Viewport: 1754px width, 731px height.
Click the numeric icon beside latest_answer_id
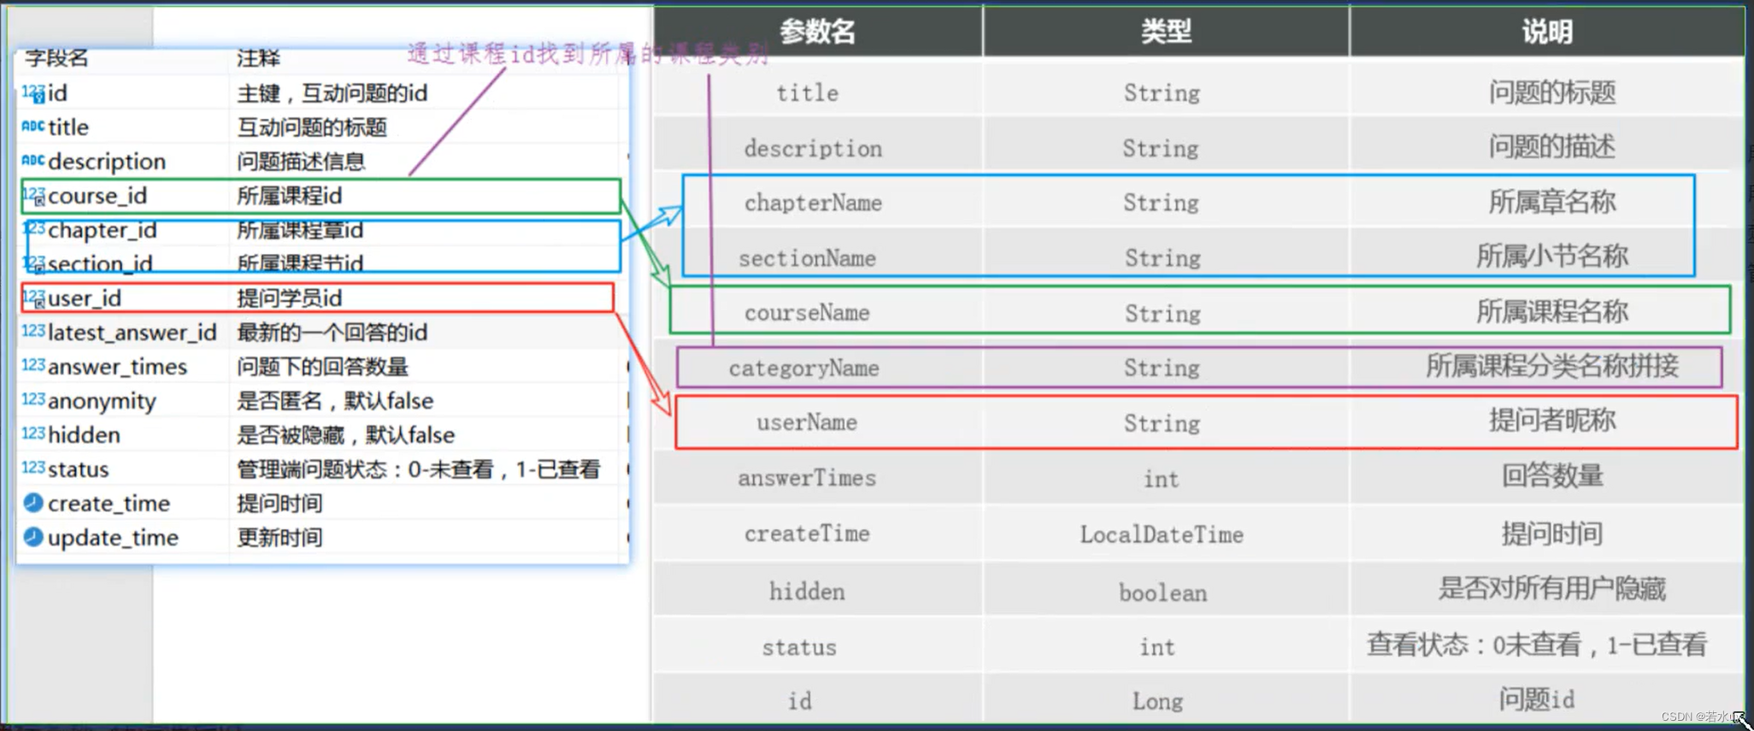pos(33,332)
